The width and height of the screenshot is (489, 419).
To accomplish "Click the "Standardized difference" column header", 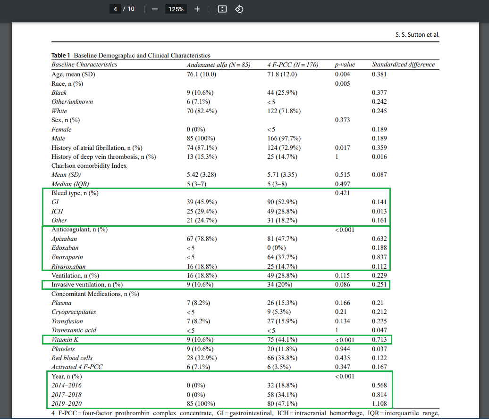I will click(403, 65).
